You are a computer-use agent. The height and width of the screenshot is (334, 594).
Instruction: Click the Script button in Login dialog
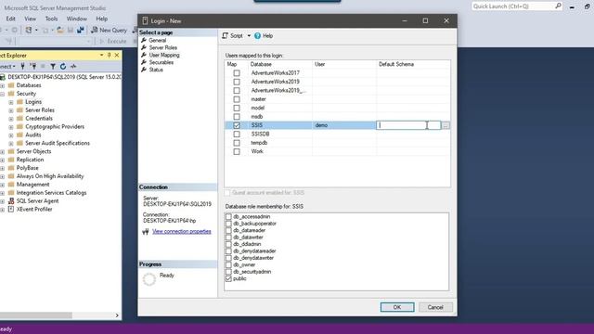(233, 35)
